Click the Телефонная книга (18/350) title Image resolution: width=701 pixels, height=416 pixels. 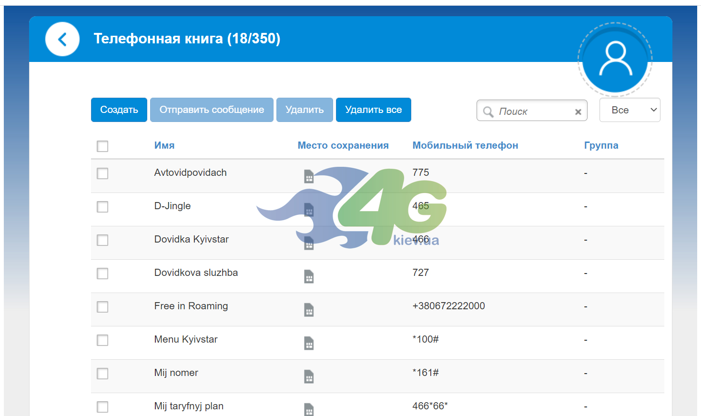tap(187, 39)
